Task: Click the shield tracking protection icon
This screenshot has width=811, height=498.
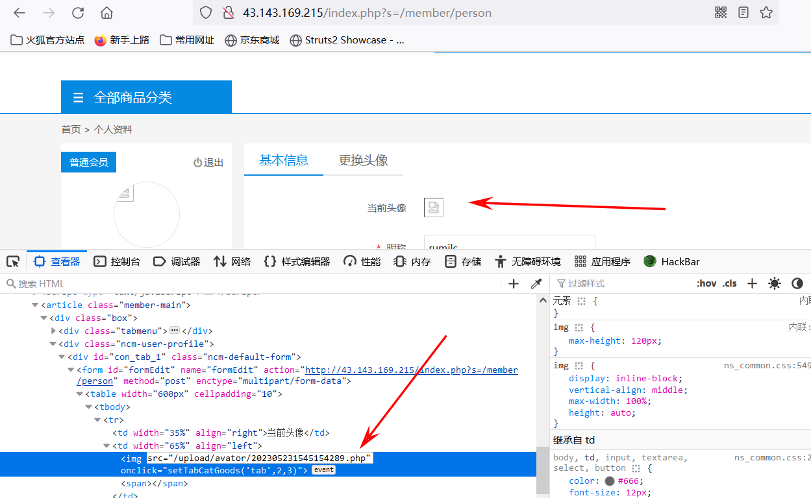Action: 206,12
